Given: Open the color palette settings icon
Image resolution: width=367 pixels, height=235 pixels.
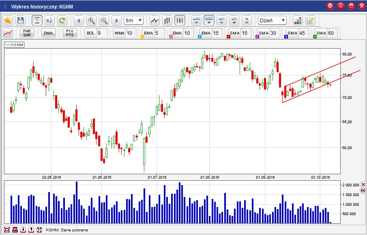Looking at the screenshot, I should pos(298,20).
